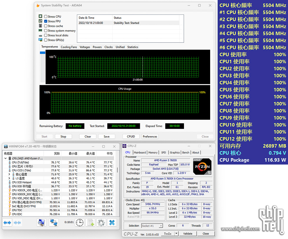Image resolution: width=288 pixels, height=239 pixels.
Task: Click the HWiNFO expand columns arrows icon
Action: 7,223
